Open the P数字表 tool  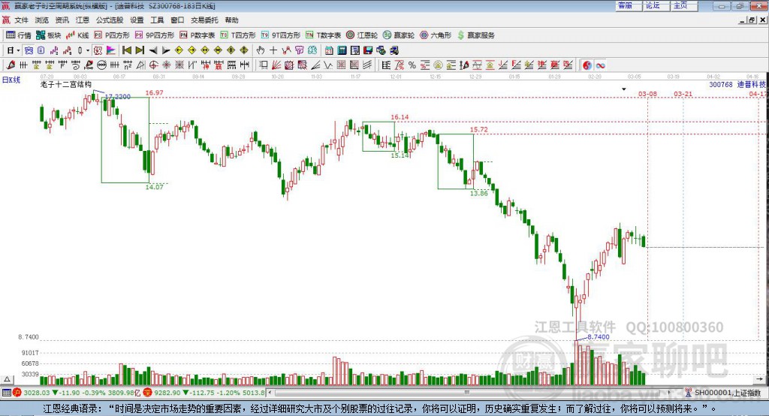point(198,35)
